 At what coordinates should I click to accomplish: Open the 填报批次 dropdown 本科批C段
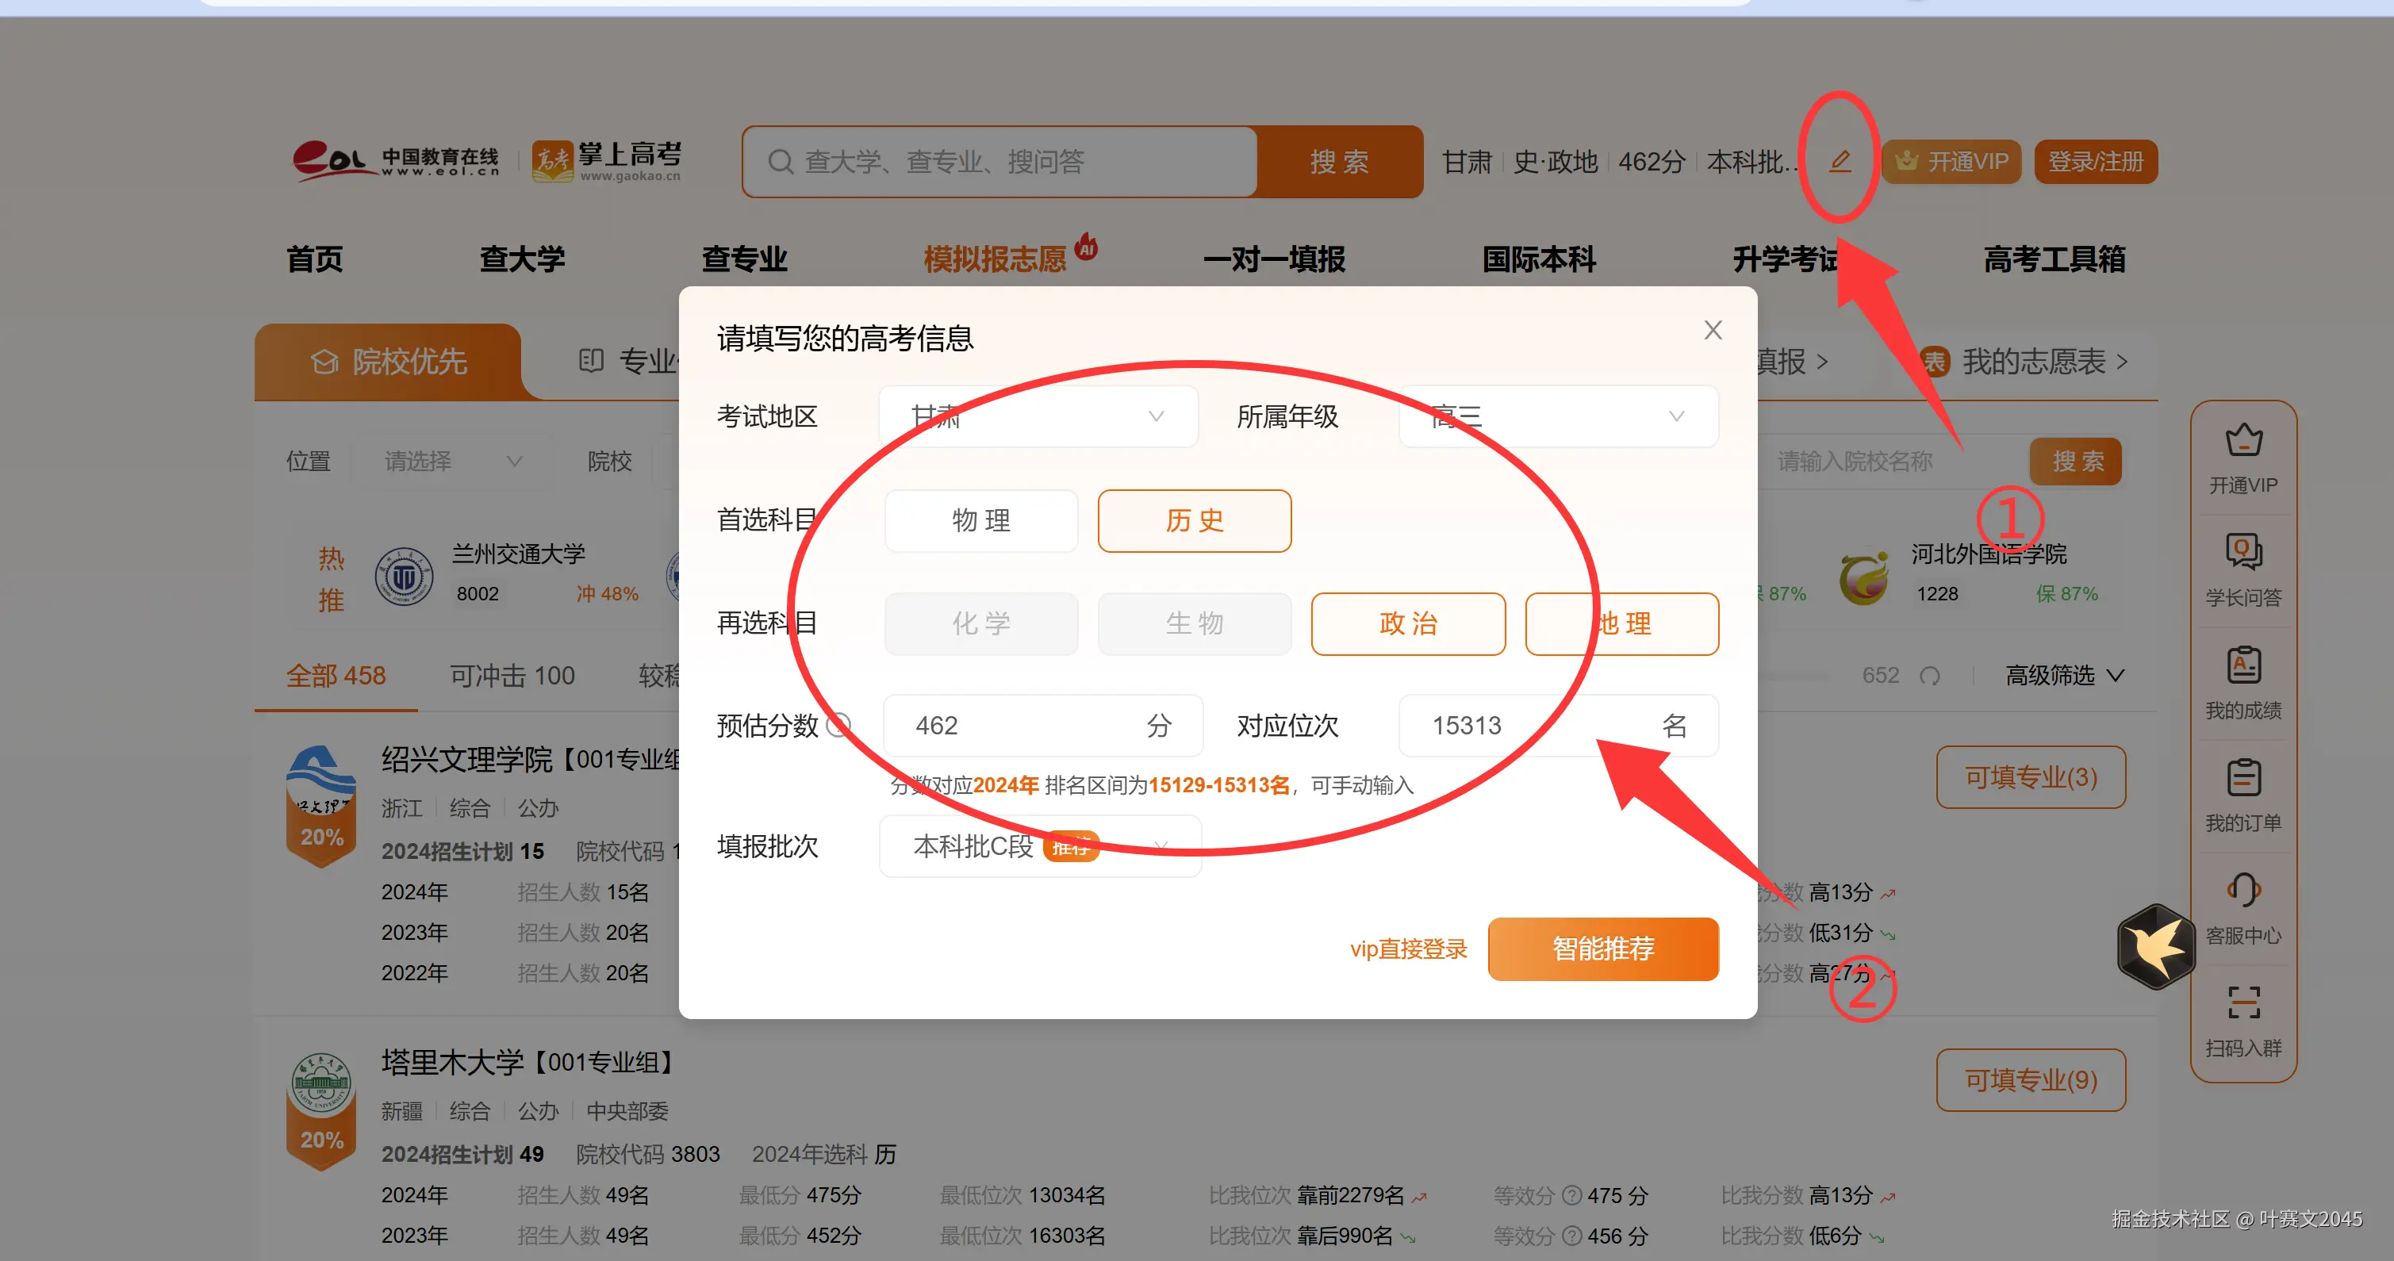[x=1039, y=846]
